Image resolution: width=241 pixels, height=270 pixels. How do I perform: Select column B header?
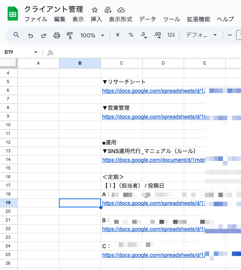pyautogui.click(x=80, y=63)
